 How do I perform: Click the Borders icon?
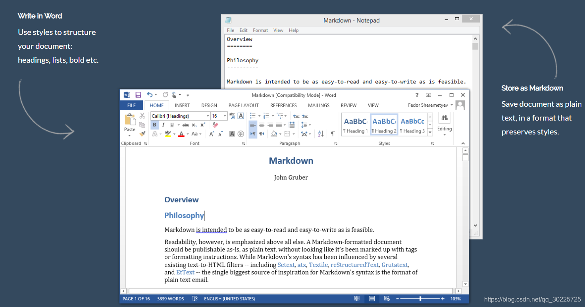(287, 134)
